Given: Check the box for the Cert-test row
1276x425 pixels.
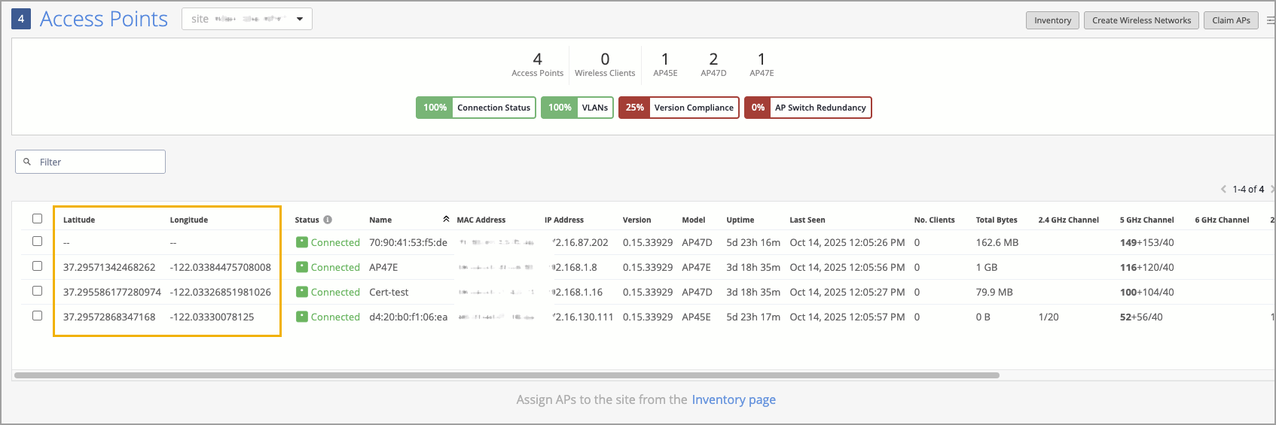Looking at the screenshot, I should [37, 291].
